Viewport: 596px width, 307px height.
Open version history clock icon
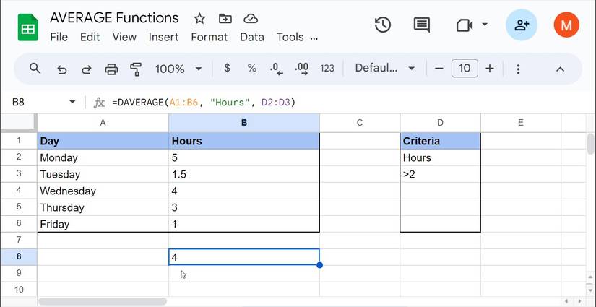click(383, 25)
